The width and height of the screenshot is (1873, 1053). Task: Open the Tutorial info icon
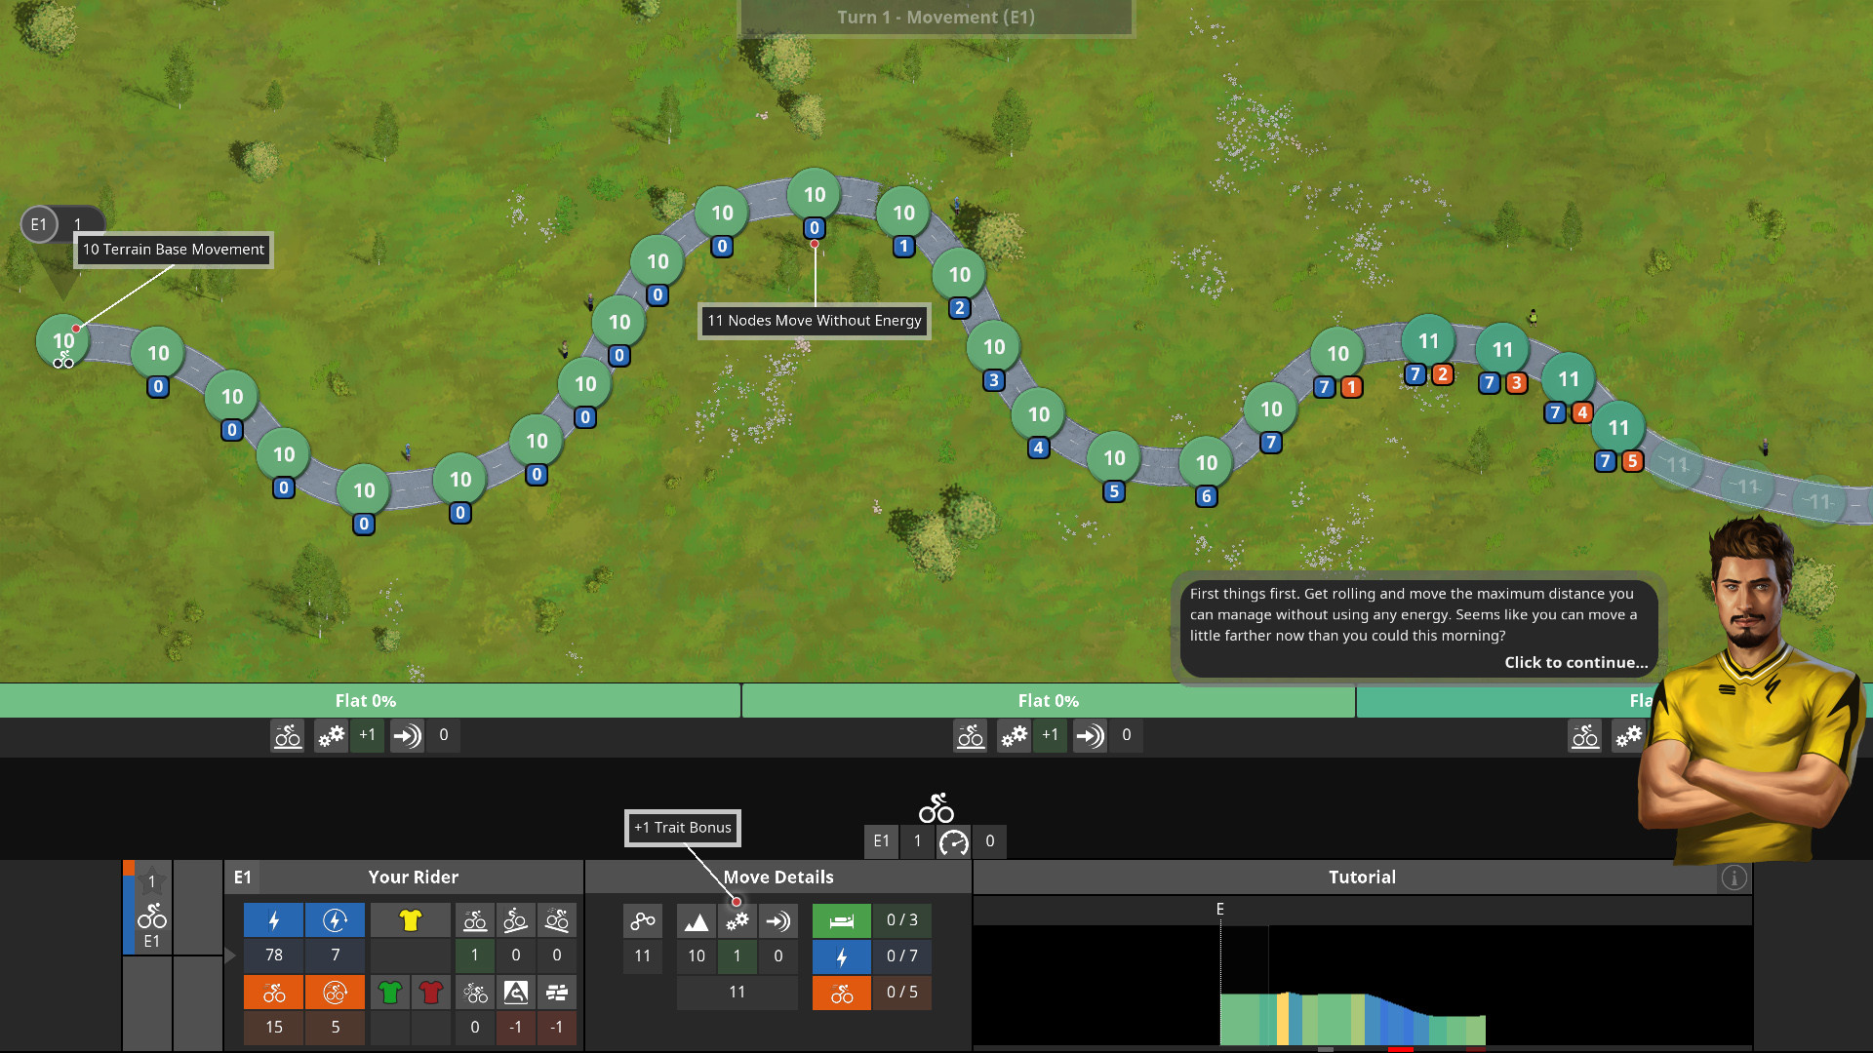(1734, 877)
